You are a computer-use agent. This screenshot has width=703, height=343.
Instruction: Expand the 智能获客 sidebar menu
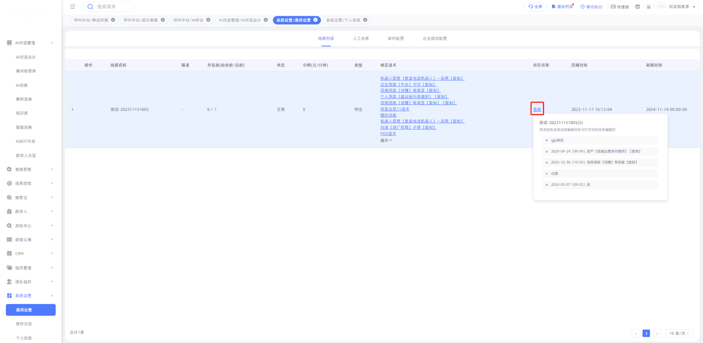click(x=30, y=170)
